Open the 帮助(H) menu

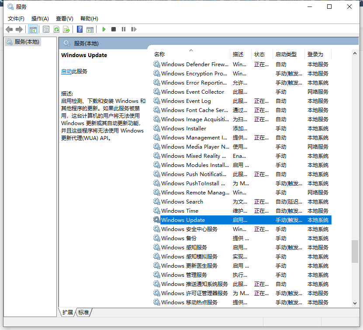(x=89, y=19)
